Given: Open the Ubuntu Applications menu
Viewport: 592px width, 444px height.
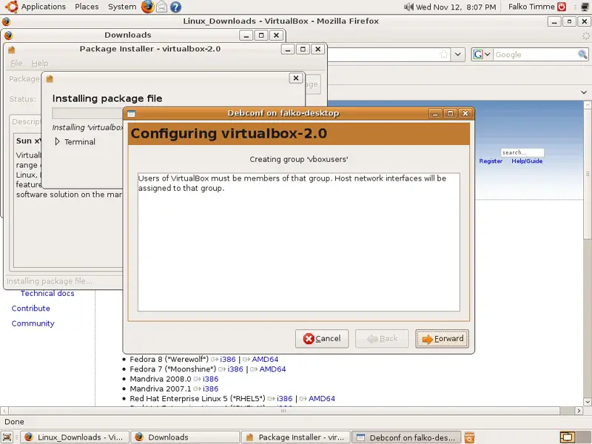Looking at the screenshot, I should pos(36,7).
